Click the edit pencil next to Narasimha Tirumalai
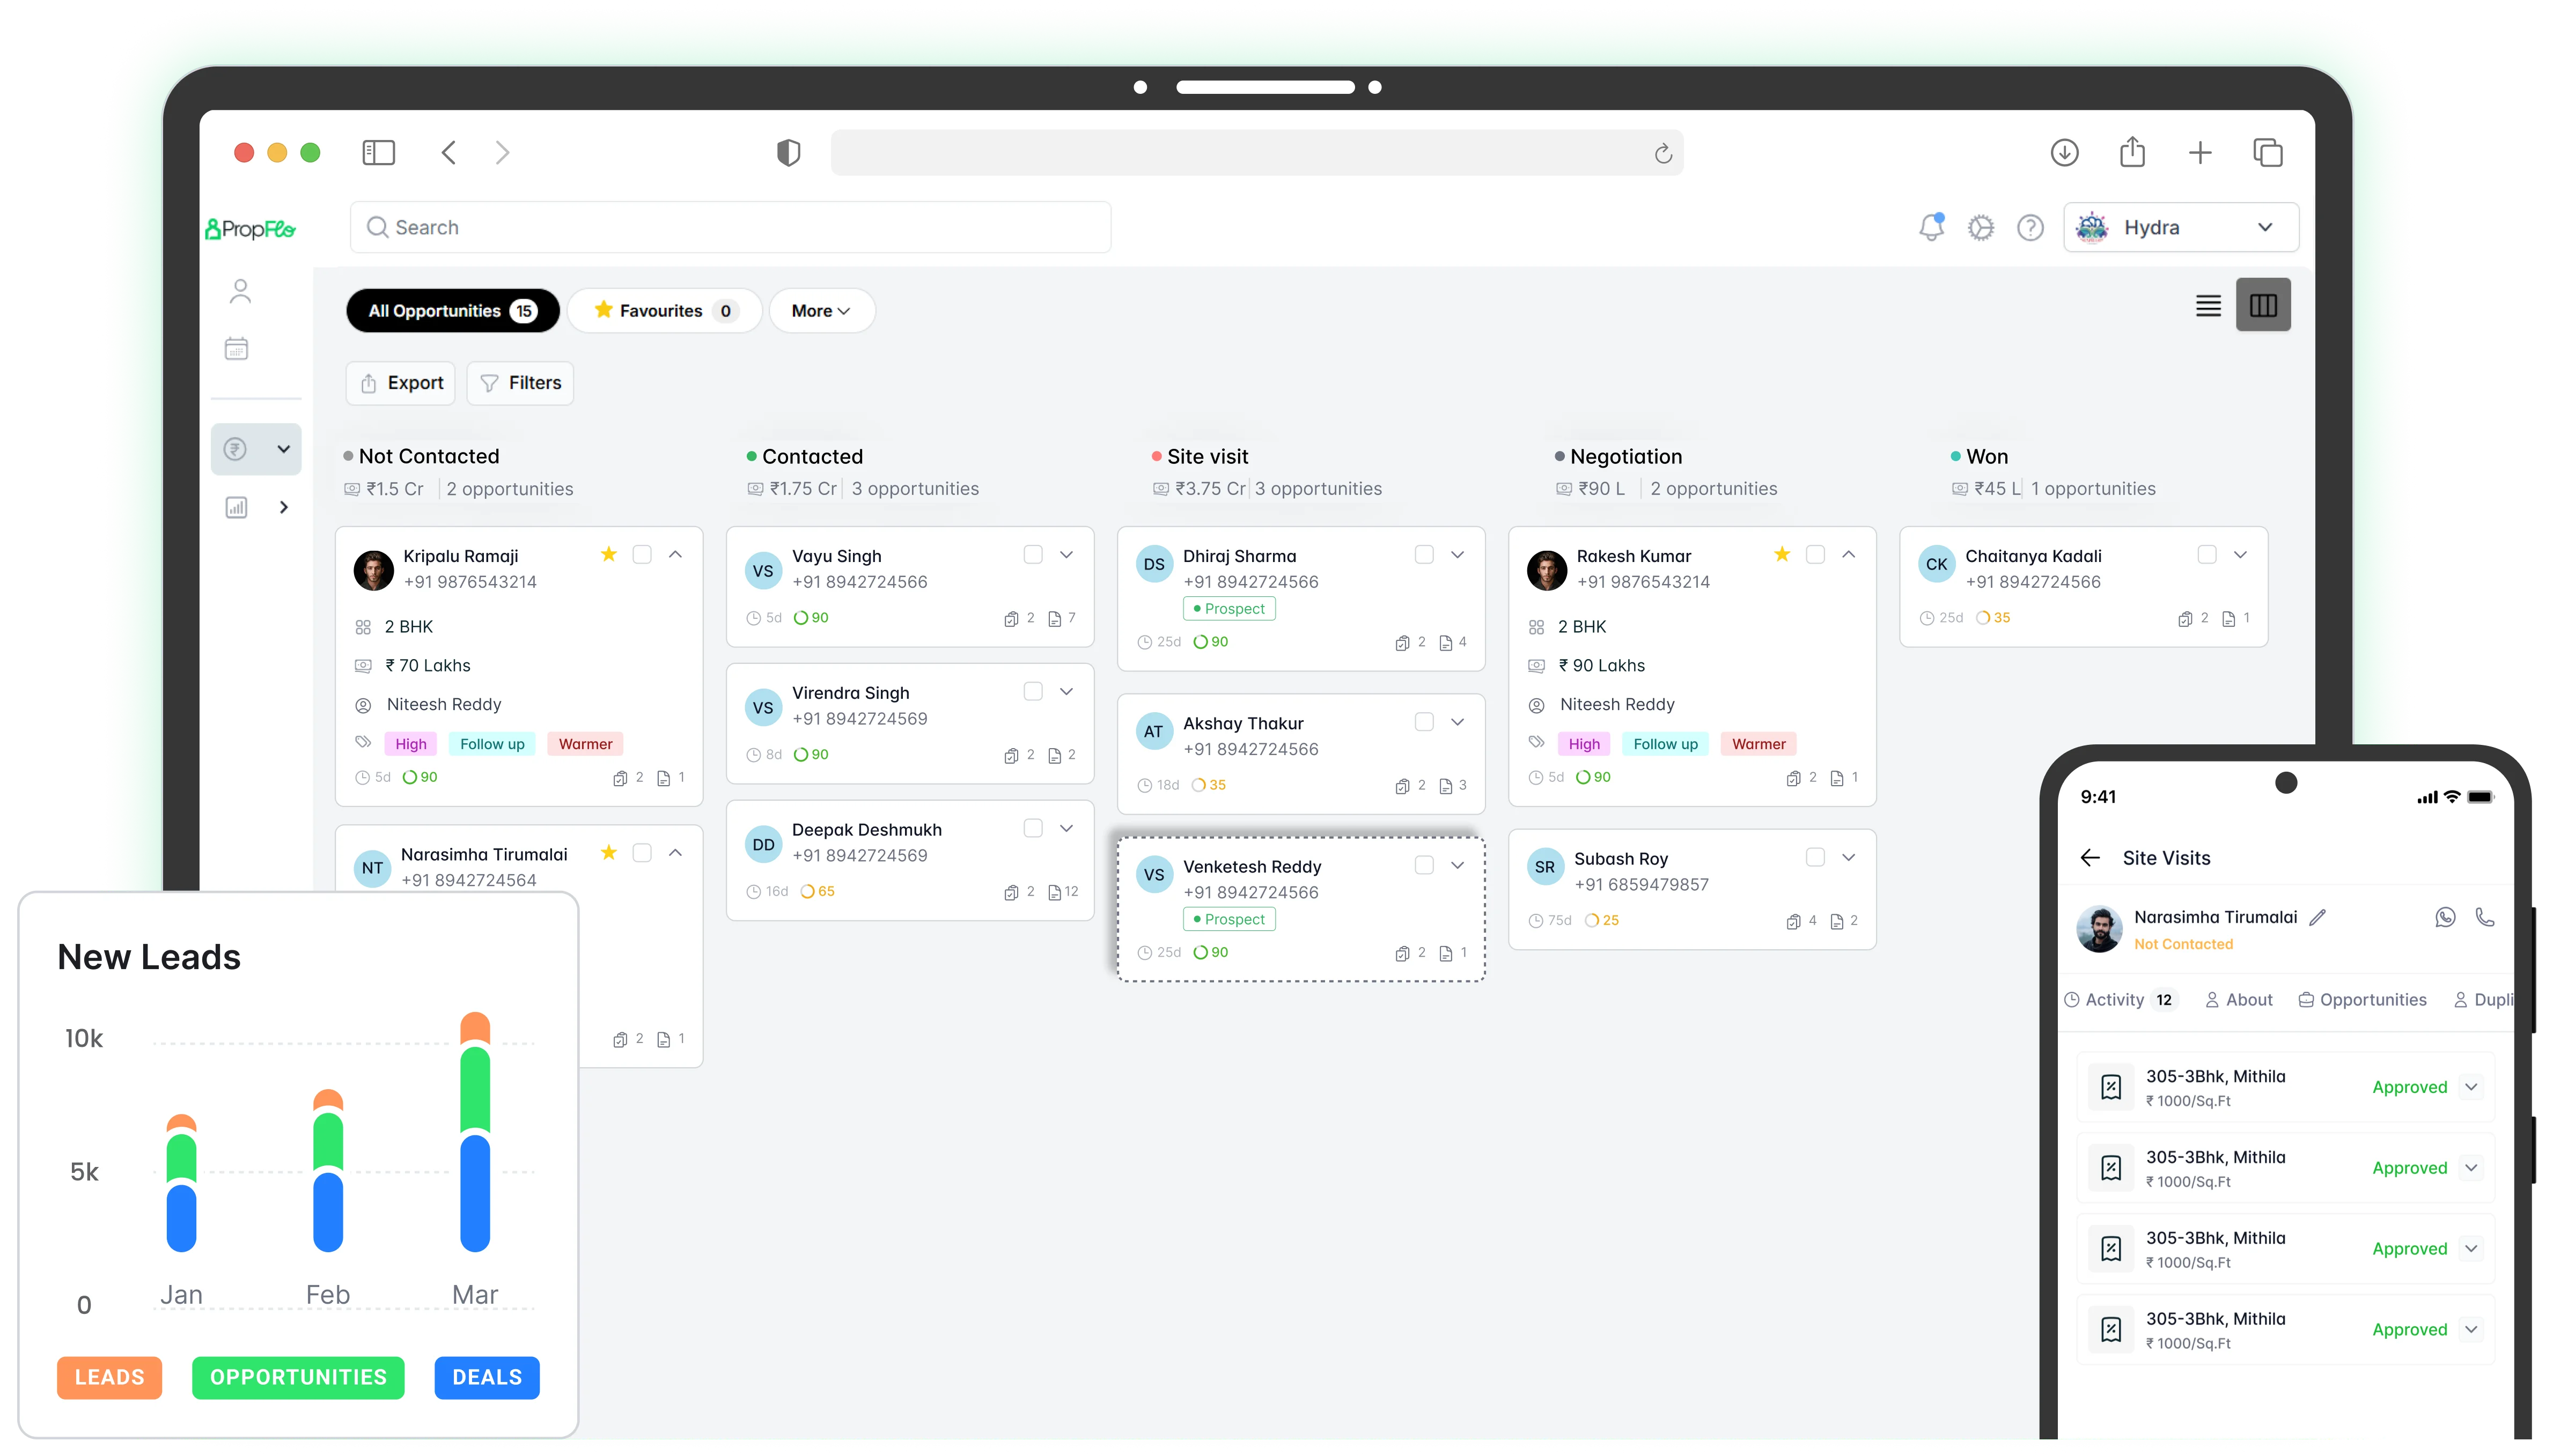 click(2318, 917)
